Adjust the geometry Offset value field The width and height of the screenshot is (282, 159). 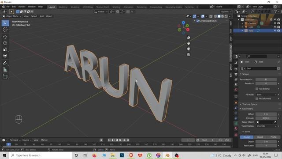pos(266,114)
